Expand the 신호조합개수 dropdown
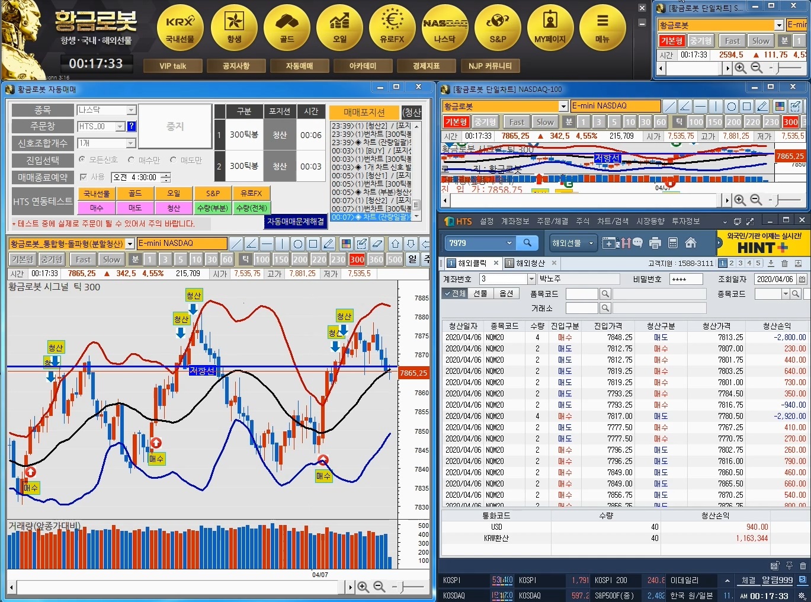Image resolution: width=811 pixels, height=602 pixels. pos(132,143)
